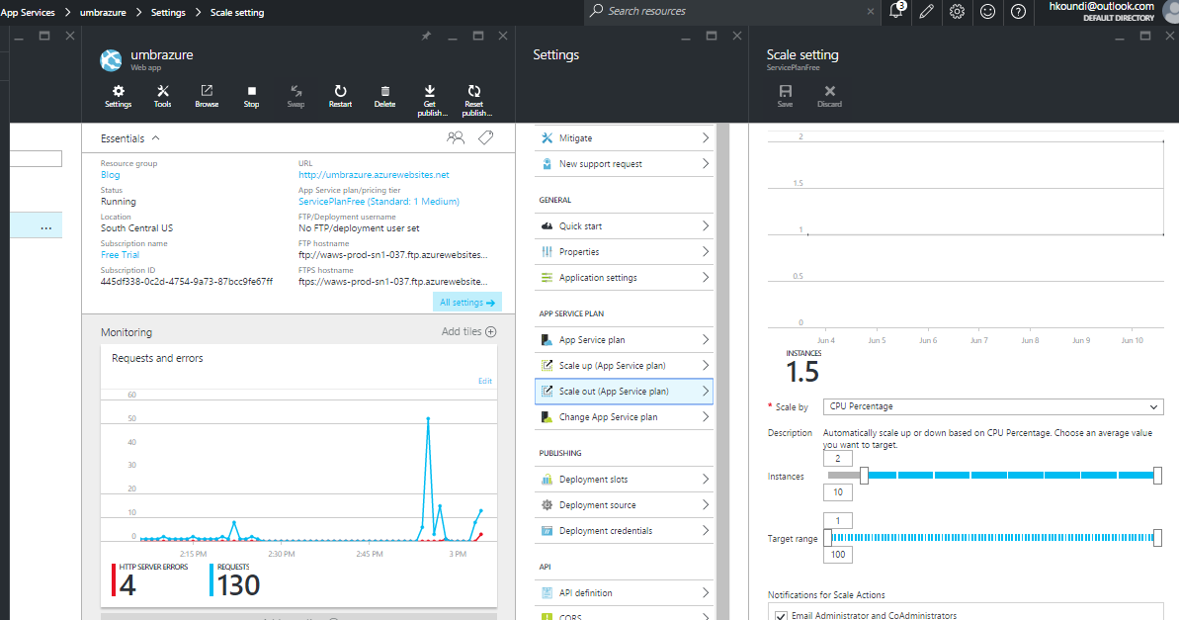Click the pencil edit dashboard icon

[926, 11]
